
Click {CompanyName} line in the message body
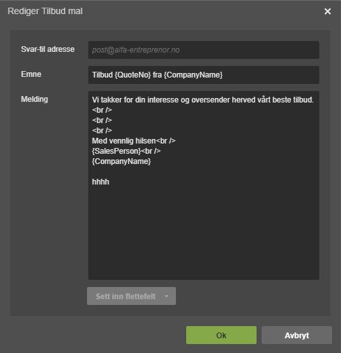tap(122, 161)
